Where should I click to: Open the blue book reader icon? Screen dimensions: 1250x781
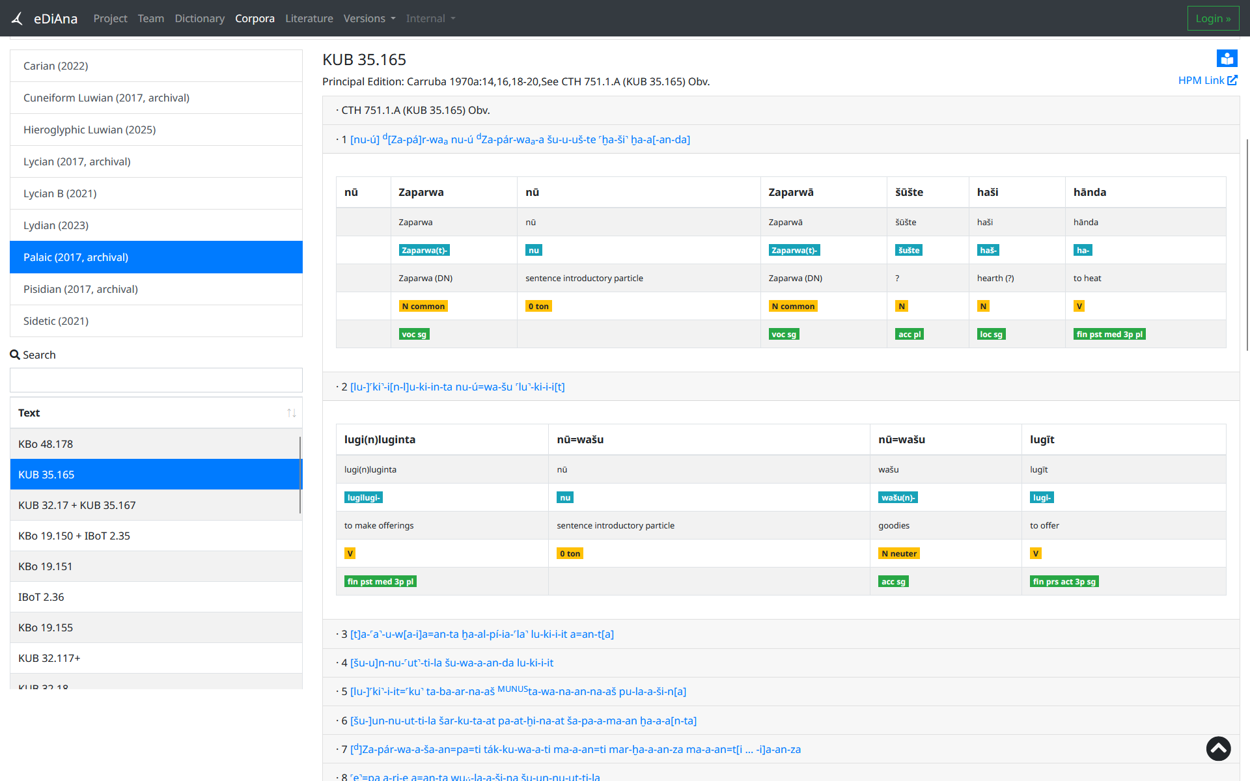[1227, 59]
